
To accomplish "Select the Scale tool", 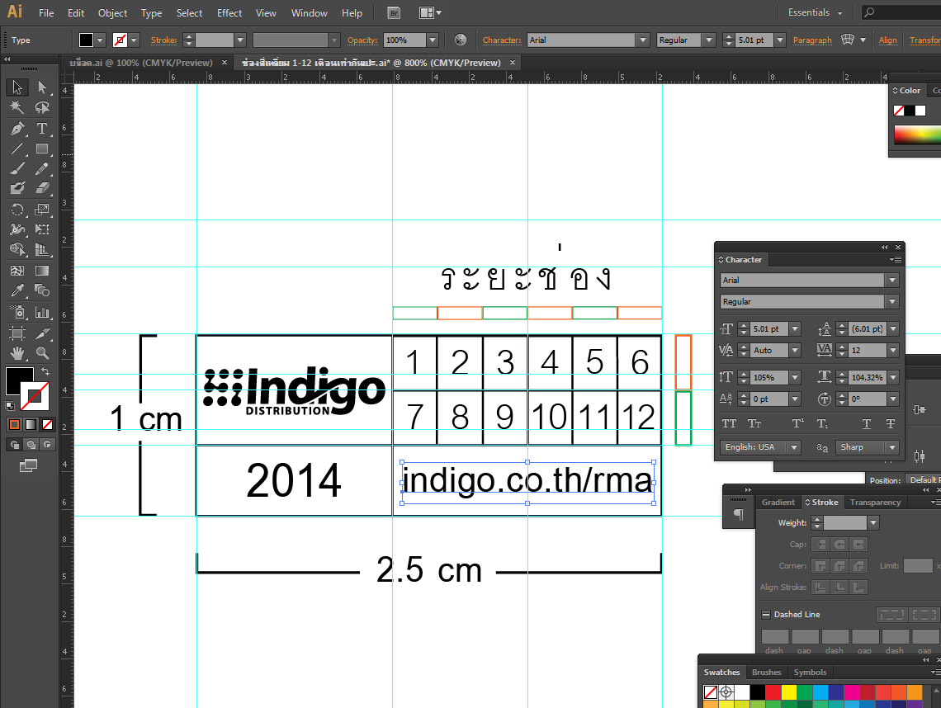I will tap(42, 210).
